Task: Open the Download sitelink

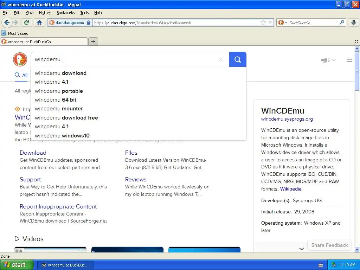Action: (33, 153)
